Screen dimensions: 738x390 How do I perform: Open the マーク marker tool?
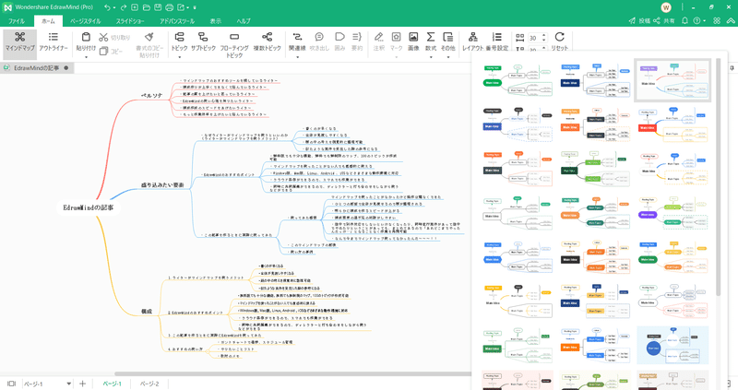pyautogui.click(x=397, y=41)
